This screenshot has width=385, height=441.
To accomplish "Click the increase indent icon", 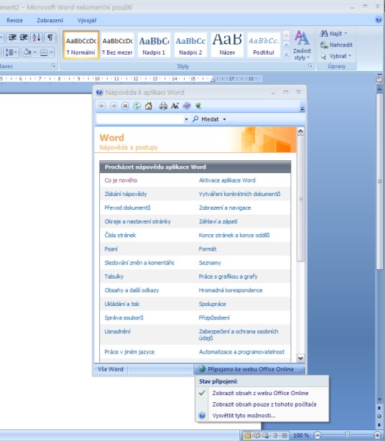I will tap(23, 37).
